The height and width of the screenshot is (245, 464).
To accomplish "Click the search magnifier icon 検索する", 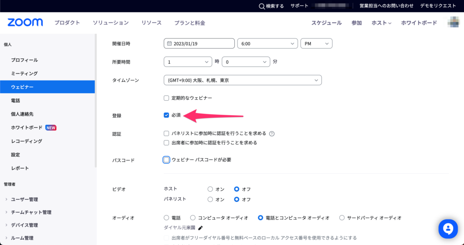I will click(x=261, y=6).
